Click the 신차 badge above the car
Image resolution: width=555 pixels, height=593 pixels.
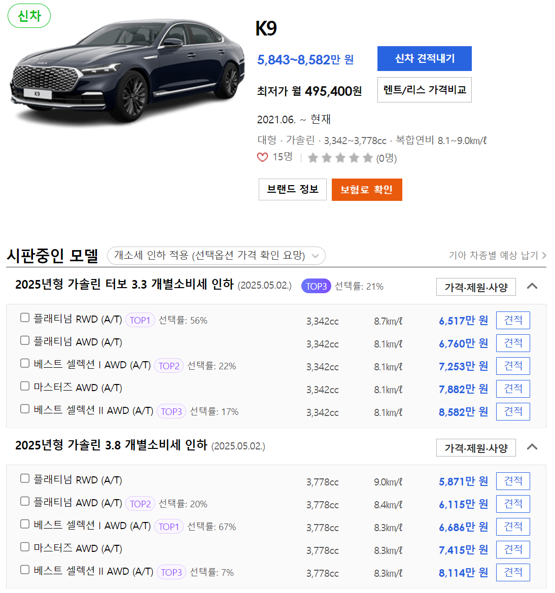(x=29, y=16)
